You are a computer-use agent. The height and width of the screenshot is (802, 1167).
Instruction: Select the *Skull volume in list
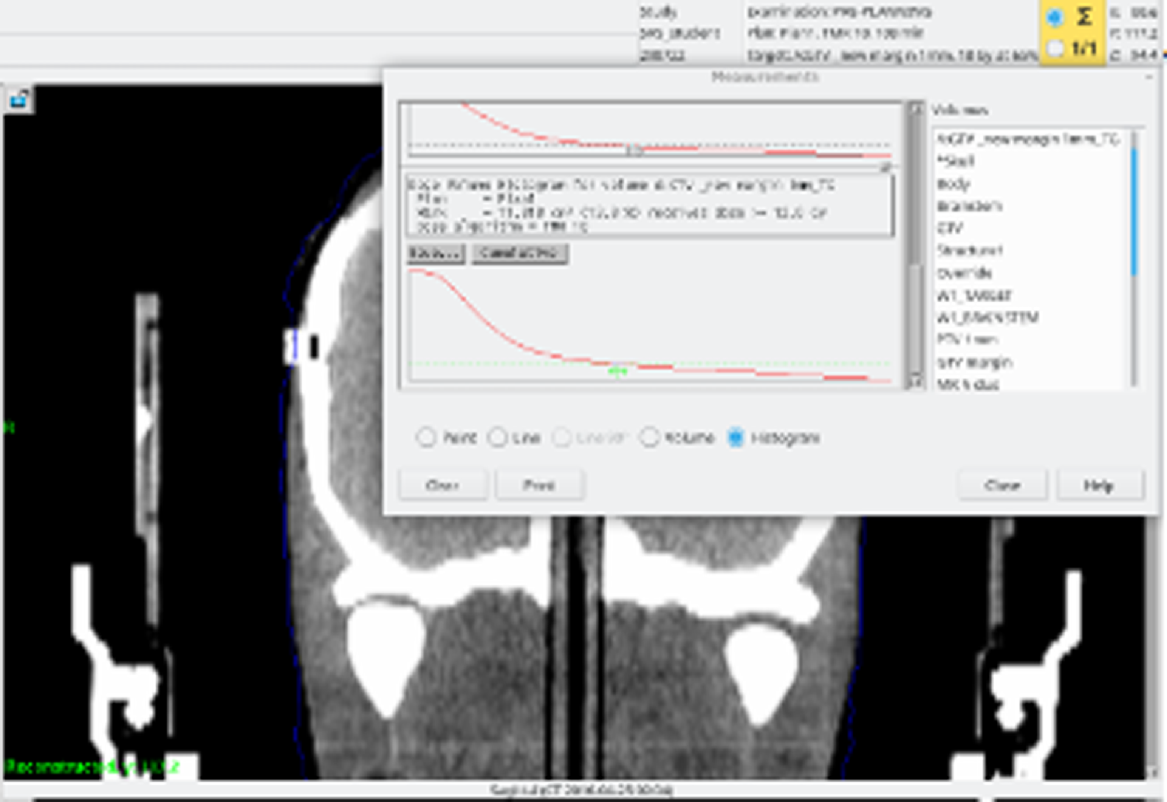point(956,161)
